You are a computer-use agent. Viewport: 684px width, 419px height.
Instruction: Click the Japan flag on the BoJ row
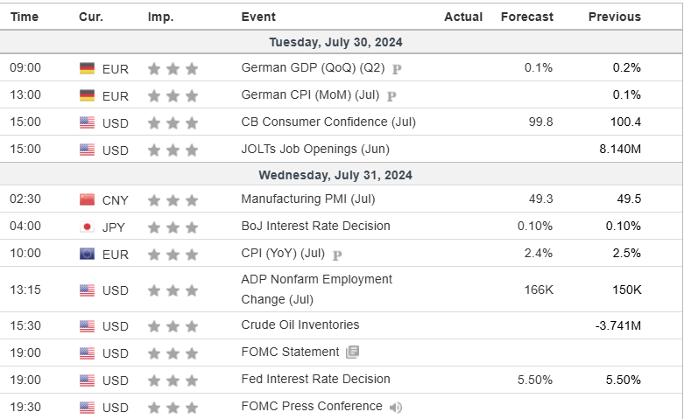87,227
